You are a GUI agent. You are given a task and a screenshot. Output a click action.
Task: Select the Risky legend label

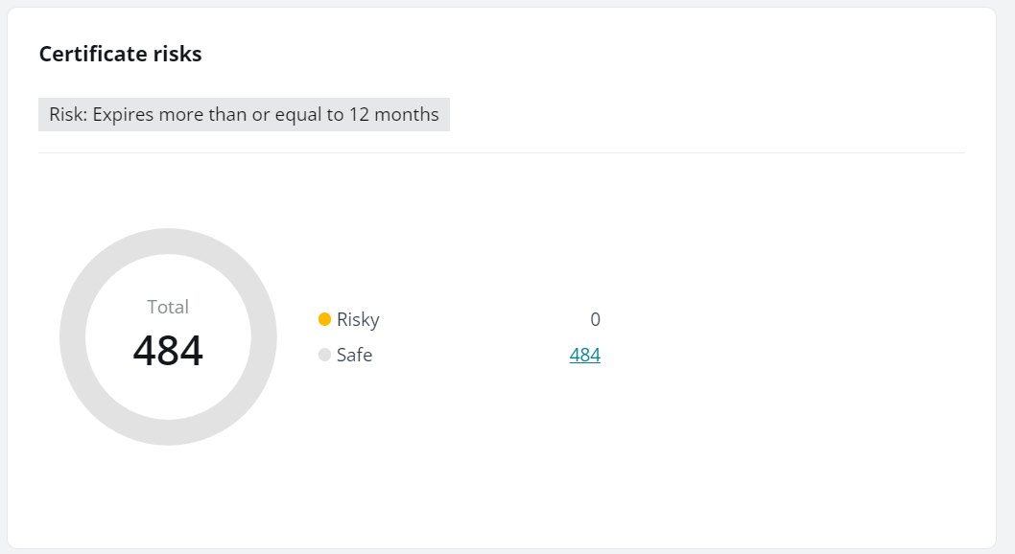point(358,320)
